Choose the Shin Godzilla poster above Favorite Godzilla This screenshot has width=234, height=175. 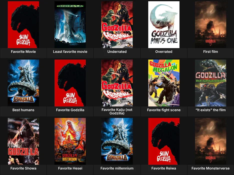click(70, 83)
